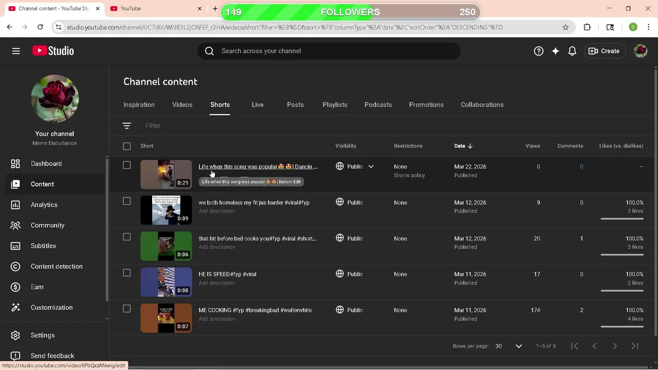Click the Content detection copyright icon

tap(15, 266)
